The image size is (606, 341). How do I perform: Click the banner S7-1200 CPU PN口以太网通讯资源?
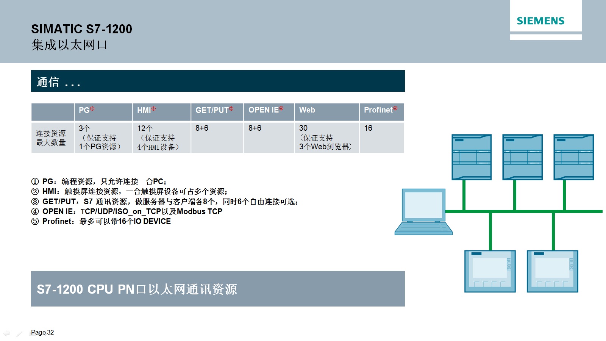pyautogui.click(x=218, y=289)
